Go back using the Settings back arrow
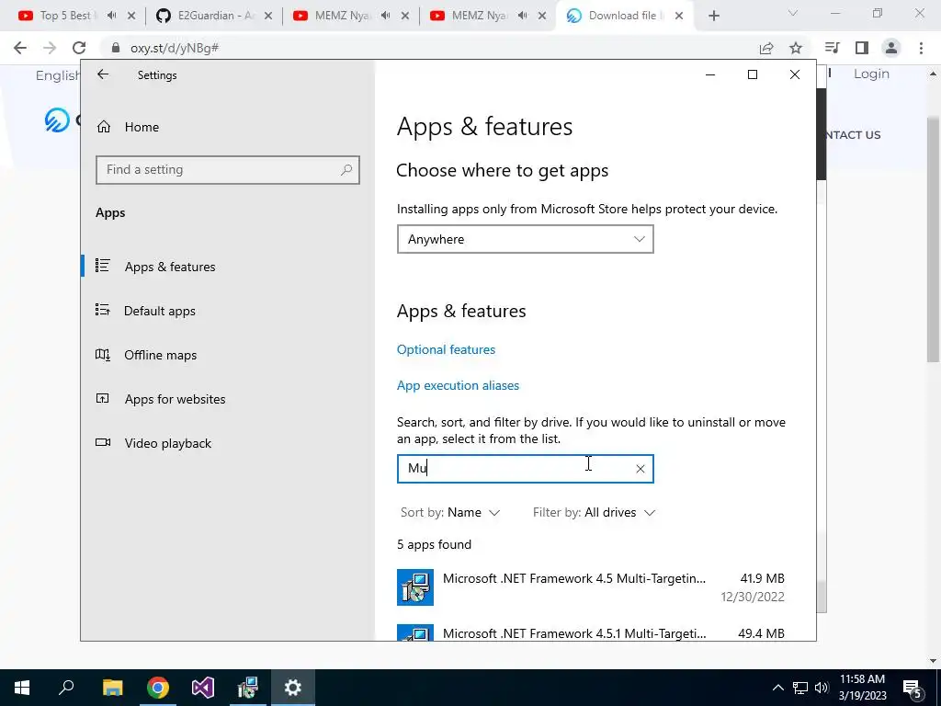The height and width of the screenshot is (706, 941). pyautogui.click(x=103, y=74)
